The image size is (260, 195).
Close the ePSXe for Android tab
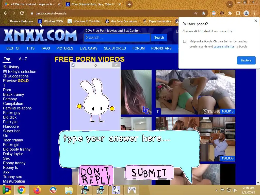[59, 4]
